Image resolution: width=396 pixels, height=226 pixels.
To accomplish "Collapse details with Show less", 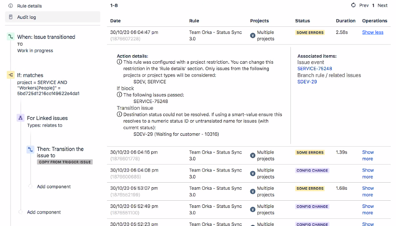I will coord(373,32).
